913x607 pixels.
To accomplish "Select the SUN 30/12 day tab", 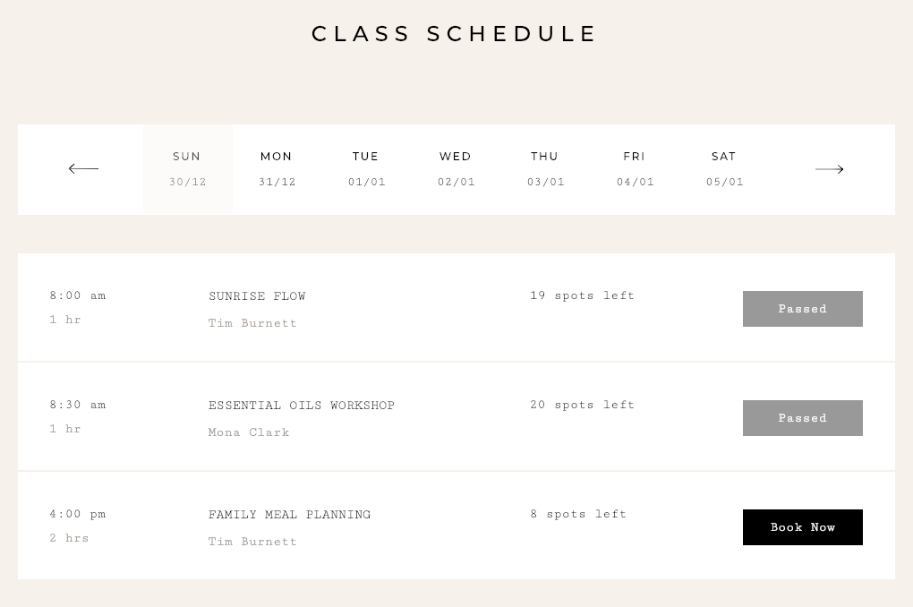I will click(x=187, y=169).
